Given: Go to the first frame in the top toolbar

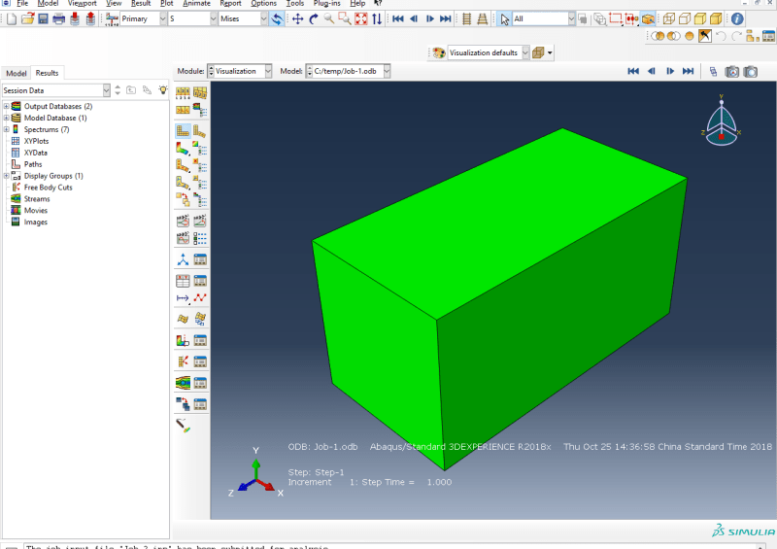Looking at the screenshot, I should tap(398, 18).
